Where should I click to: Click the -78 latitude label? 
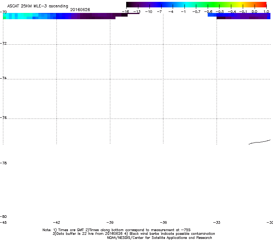3,163
